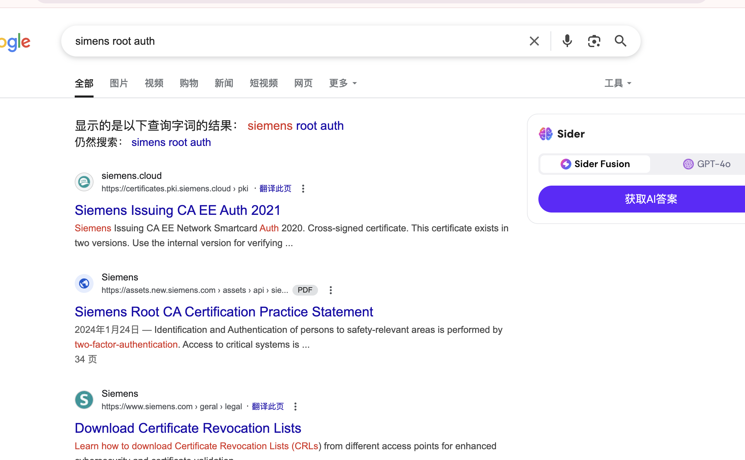This screenshot has height=460, width=745.
Task: Click the Sider panel title text
Action: point(571,134)
